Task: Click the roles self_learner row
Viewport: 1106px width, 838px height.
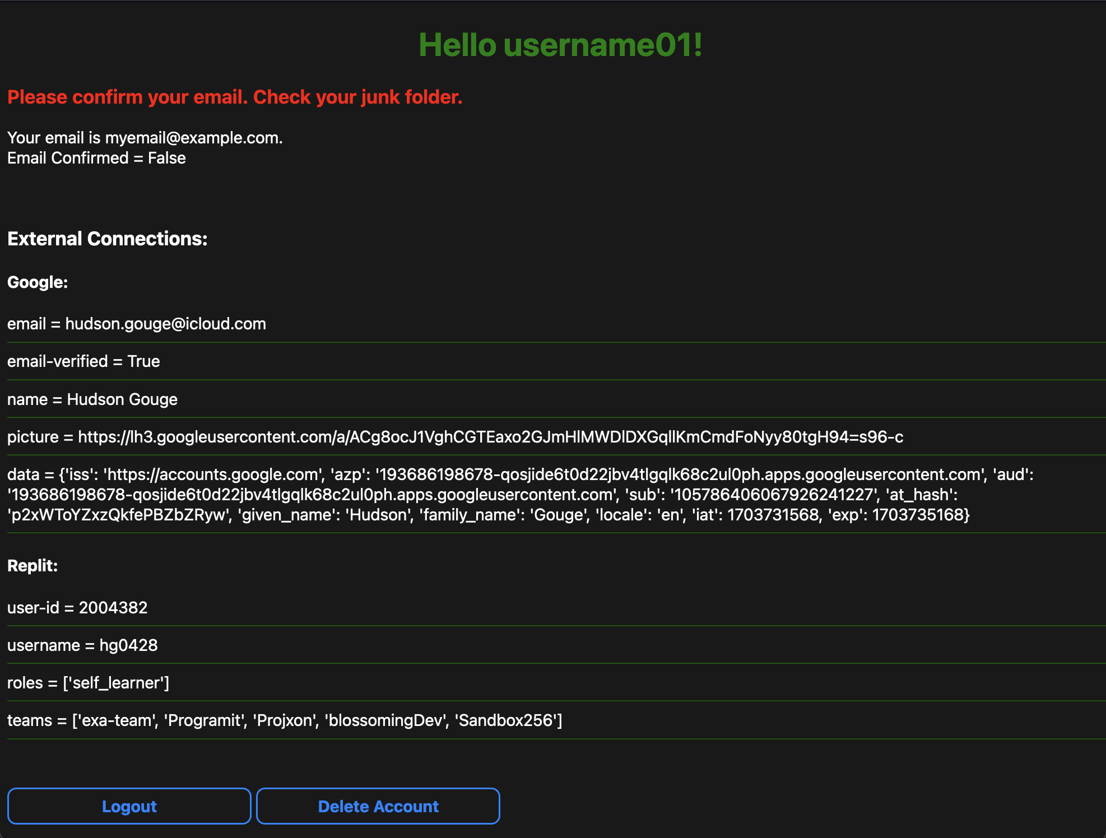Action: pyautogui.click(x=88, y=683)
